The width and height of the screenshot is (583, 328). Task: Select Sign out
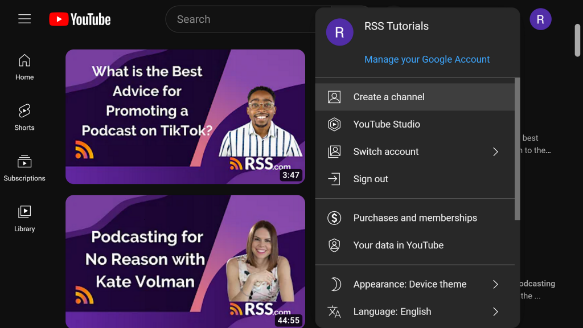(x=415, y=179)
